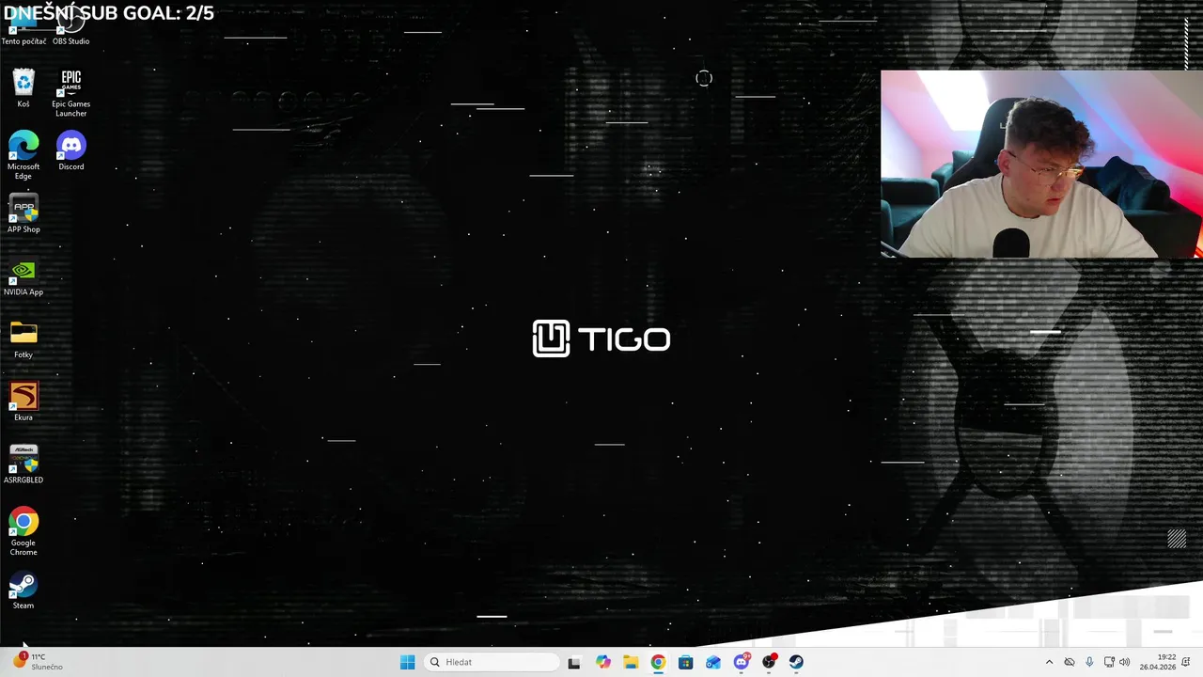Select the Koš recycle bin icon
The height and width of the screenshot is (677, 1203).
point(23,88)
